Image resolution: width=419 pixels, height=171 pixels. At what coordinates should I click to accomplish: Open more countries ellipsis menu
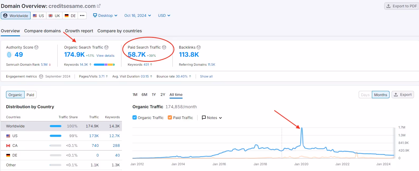click(82, 15)
